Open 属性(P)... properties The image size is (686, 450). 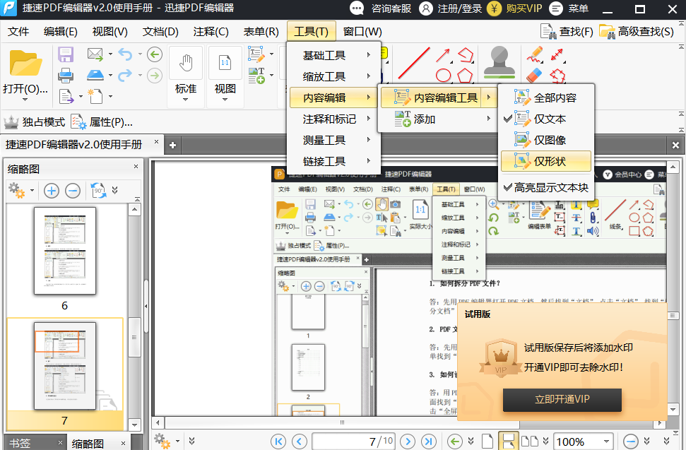pos(102,122)
